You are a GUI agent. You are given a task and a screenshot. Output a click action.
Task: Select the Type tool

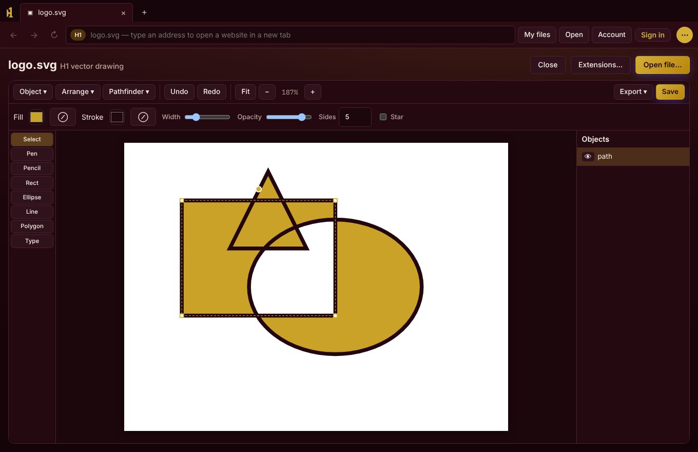(x=32, y=241)
